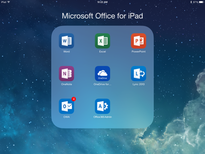Image resolution: width=205 pixels, height=154 pixels.
Task: Tap the red badge on OWA
Action: click(73, 99)
